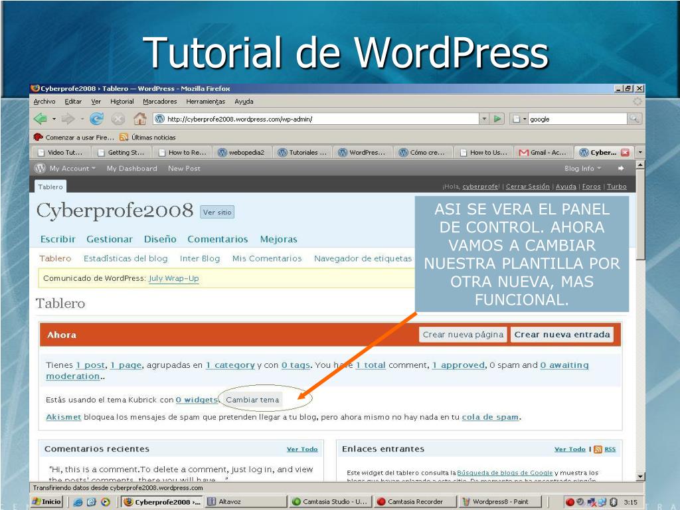Click the Forward arrow in Firefox toolbar
Image resolution: width=680 pixels, height=510 pixels.
click(68, 118)
